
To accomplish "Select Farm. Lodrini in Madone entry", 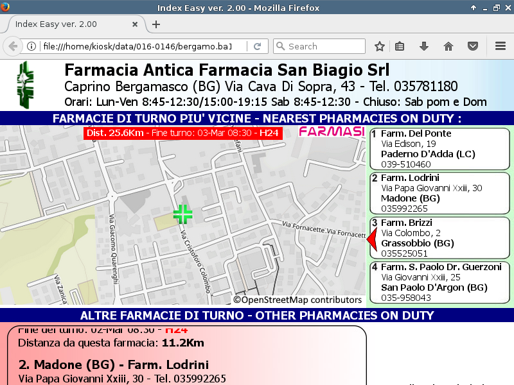I will pos(439,193).
